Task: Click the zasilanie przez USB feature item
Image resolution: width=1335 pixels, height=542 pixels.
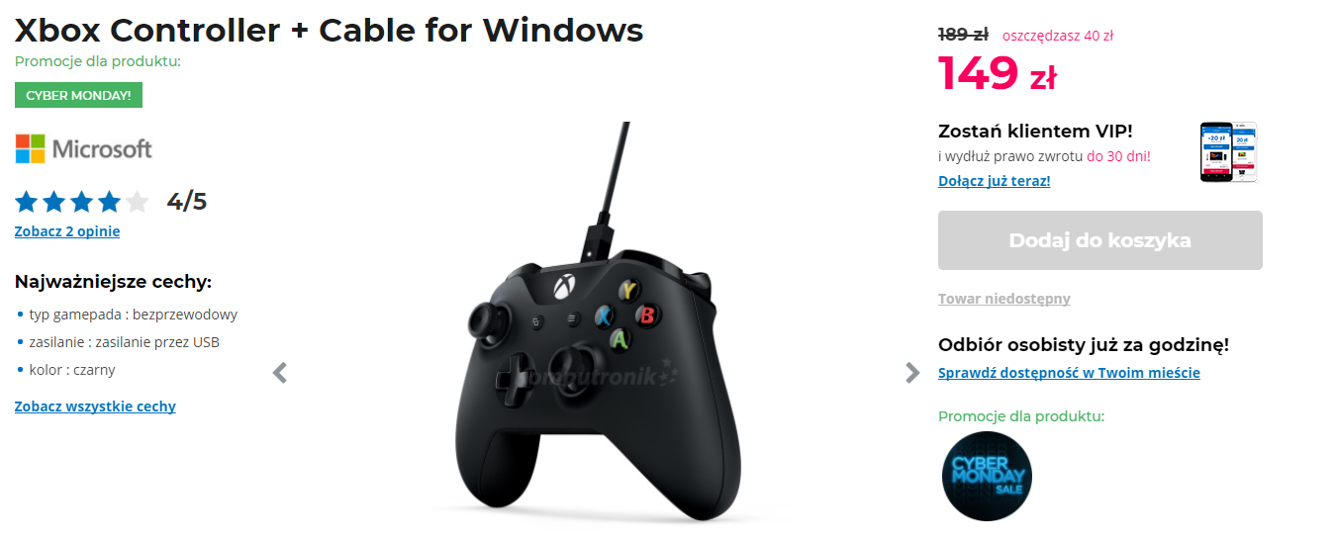Action: (x=125, y=342)
